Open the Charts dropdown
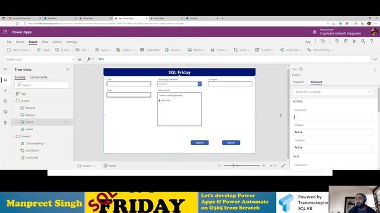Viewport: 380px width, 213px height. 219,50
